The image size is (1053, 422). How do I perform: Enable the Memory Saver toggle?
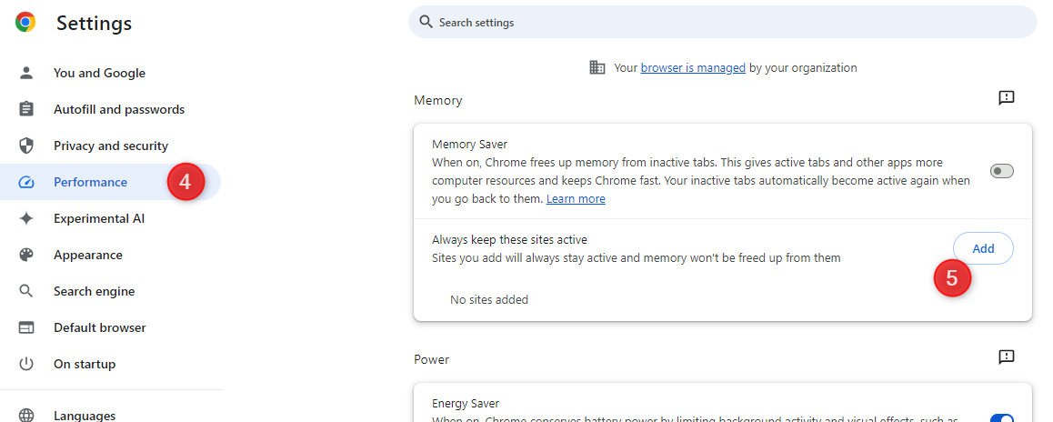coord(1001,171)
